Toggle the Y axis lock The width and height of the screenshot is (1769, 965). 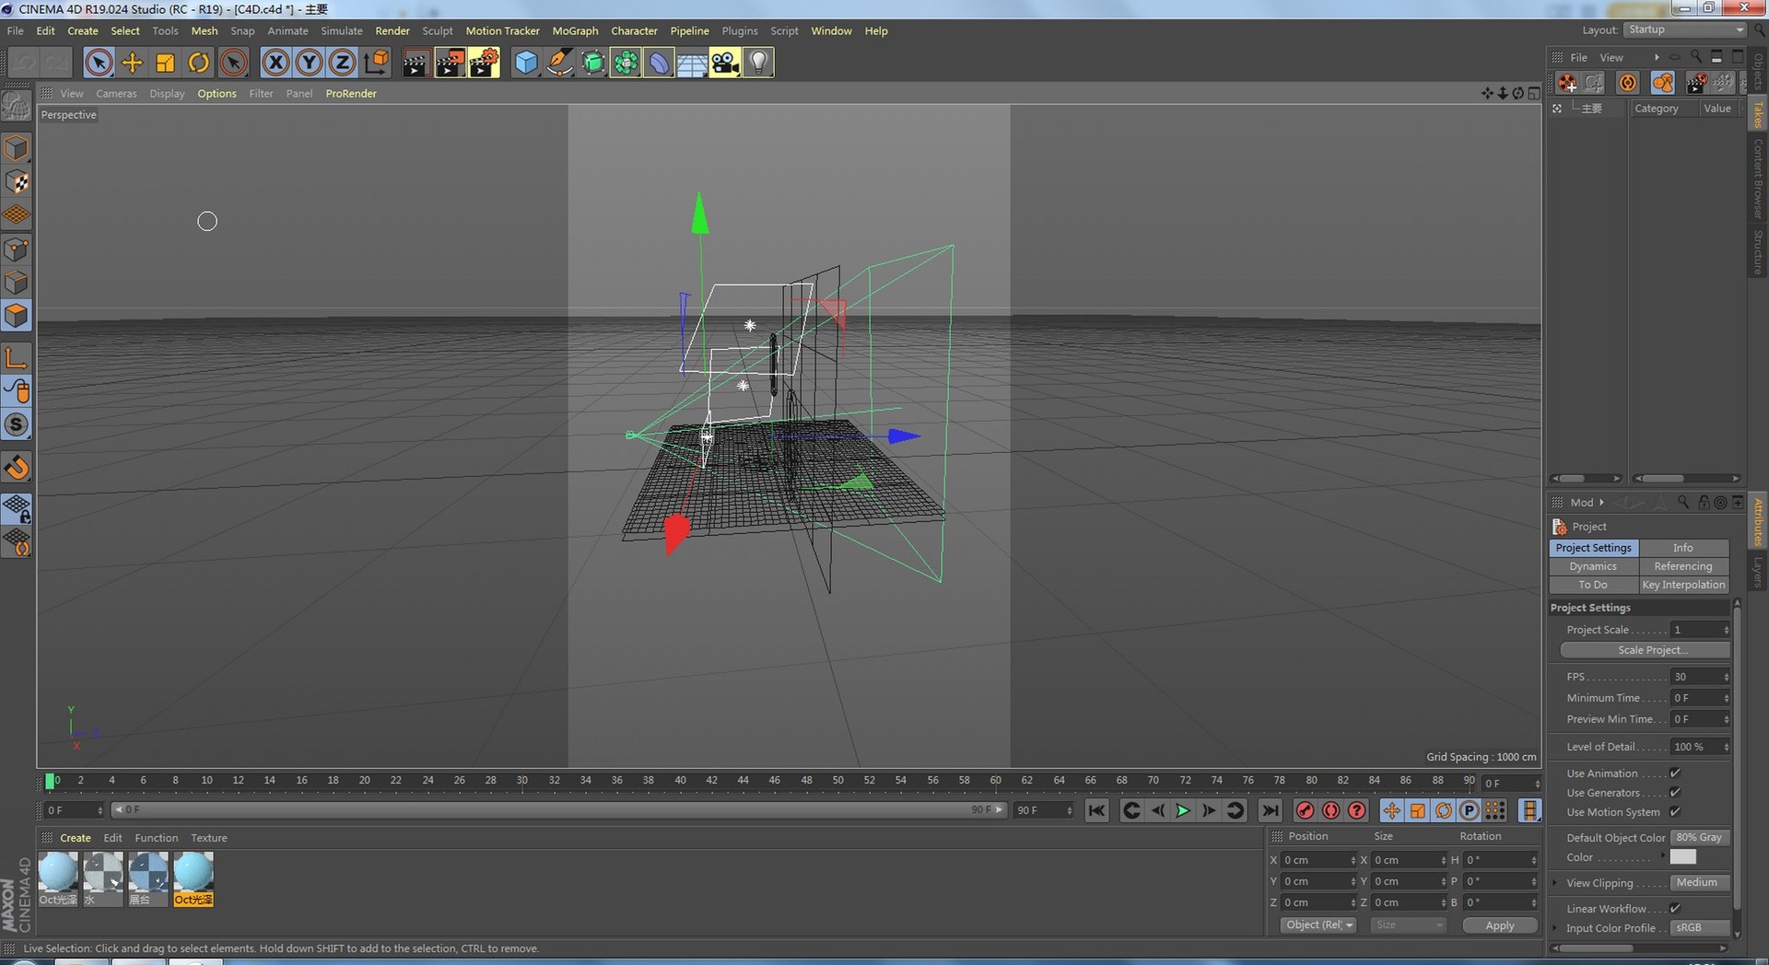[309, 63]
